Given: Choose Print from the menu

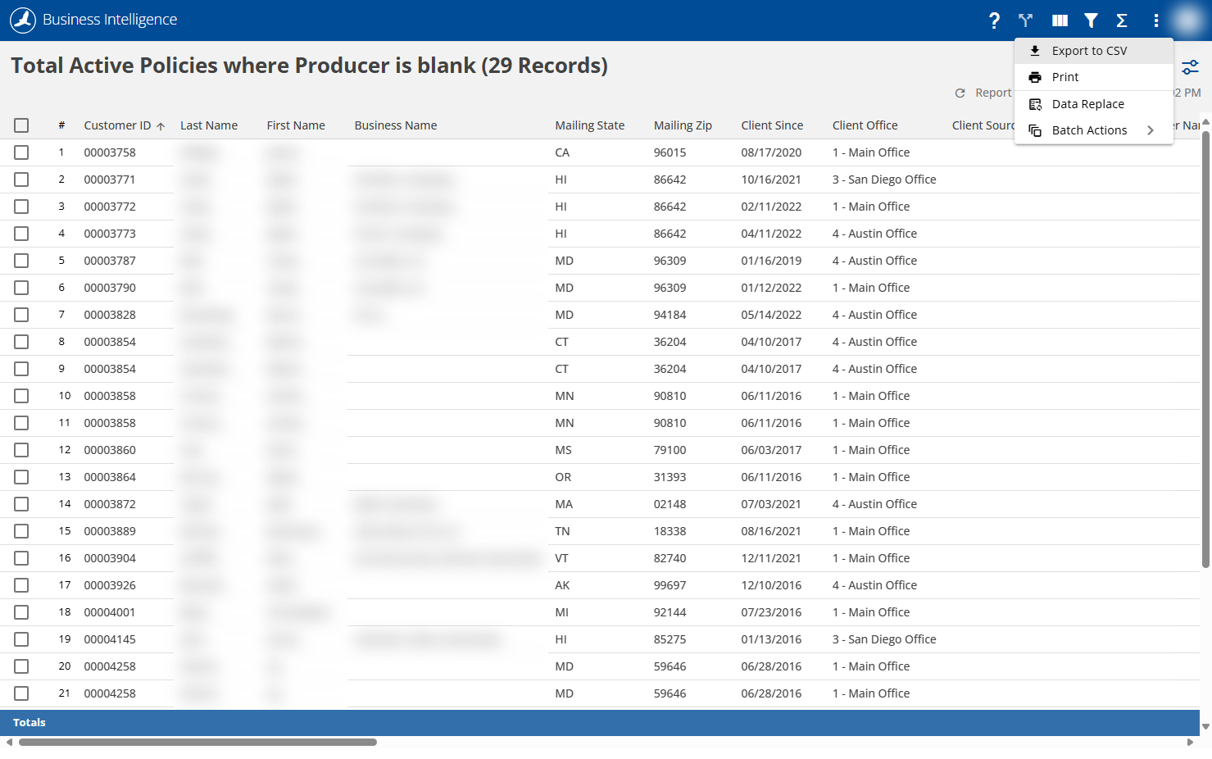Looking at the screenshot, I should [1094, 77].
